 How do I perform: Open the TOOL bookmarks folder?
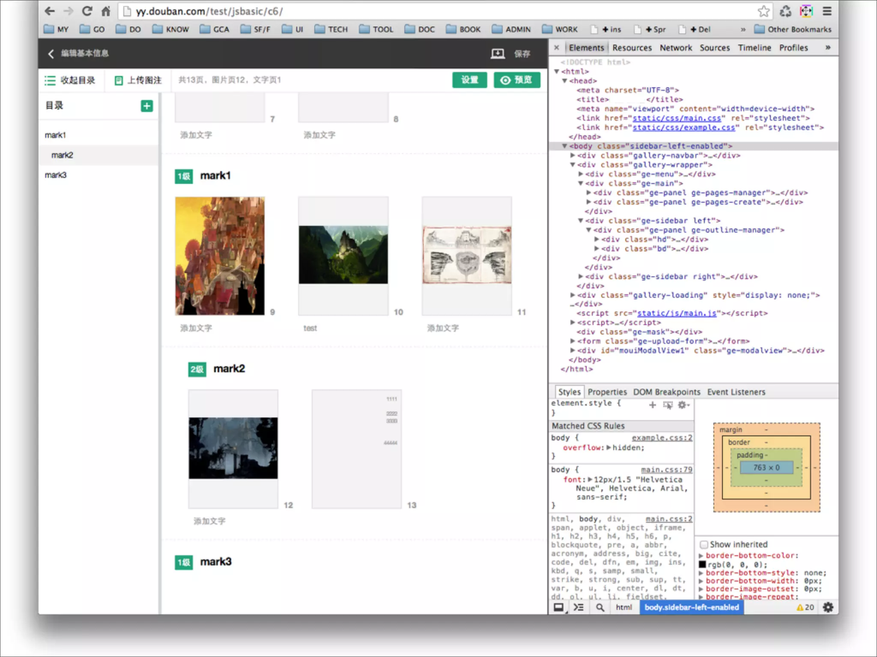pos(376,29)
